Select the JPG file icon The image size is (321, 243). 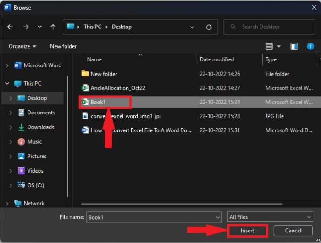[x=85, y=116]
